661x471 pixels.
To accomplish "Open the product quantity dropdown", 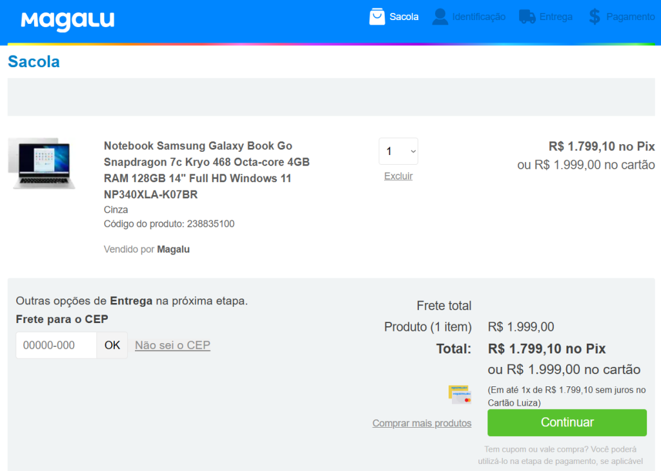I will tap(398, 151).
